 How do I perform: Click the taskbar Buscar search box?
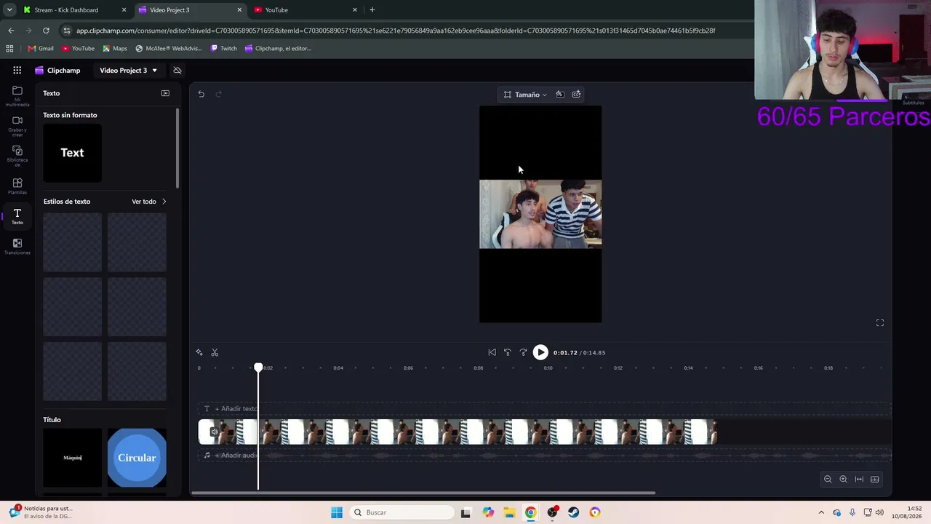[402, 512]
